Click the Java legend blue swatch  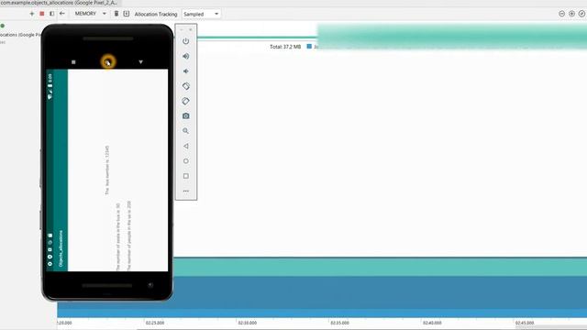(x=309, y=47)
